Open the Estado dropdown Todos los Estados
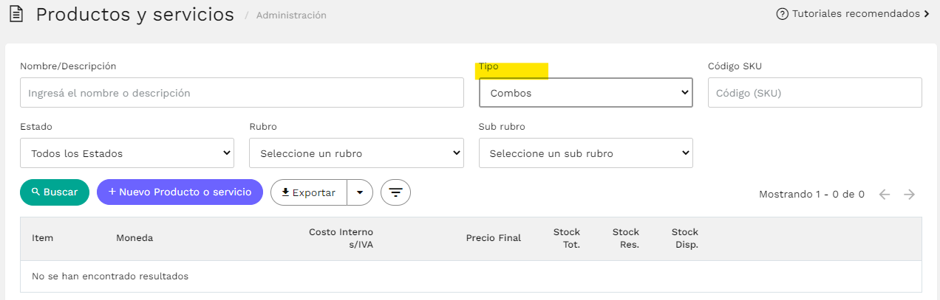Viewport: 940px width, 300px height. pos(127,153)
